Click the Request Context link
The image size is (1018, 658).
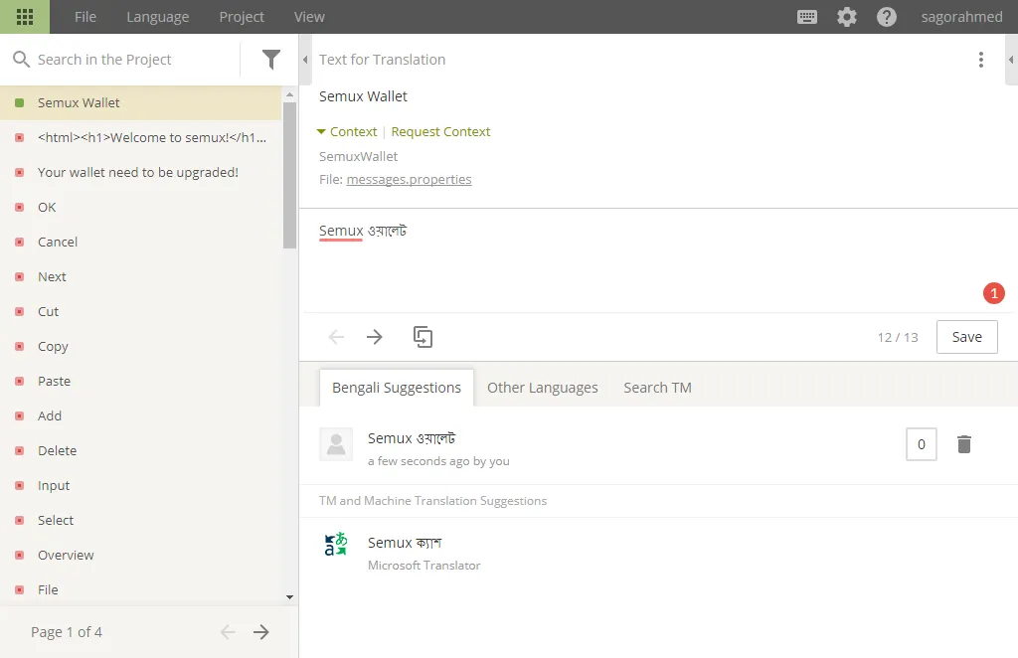[x=440, y=132]
